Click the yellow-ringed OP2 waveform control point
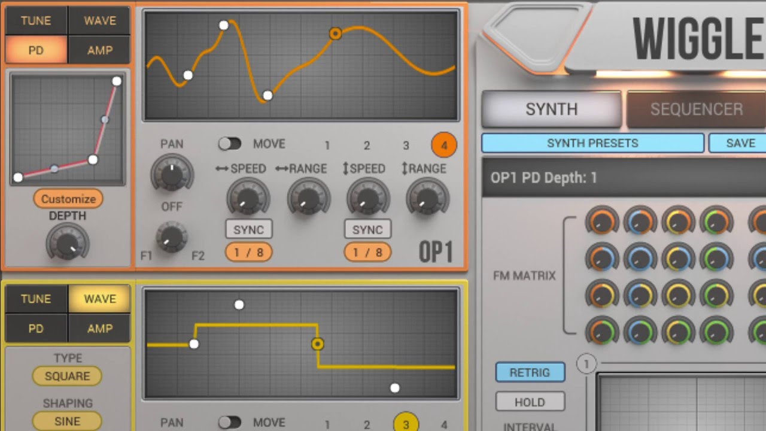The height and width of the screenshot is (431, 766). [x=317, y=344]
